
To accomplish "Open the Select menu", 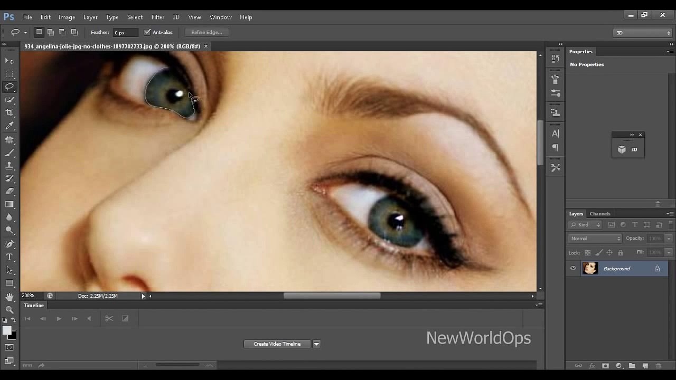I will [x=135, y=17].
